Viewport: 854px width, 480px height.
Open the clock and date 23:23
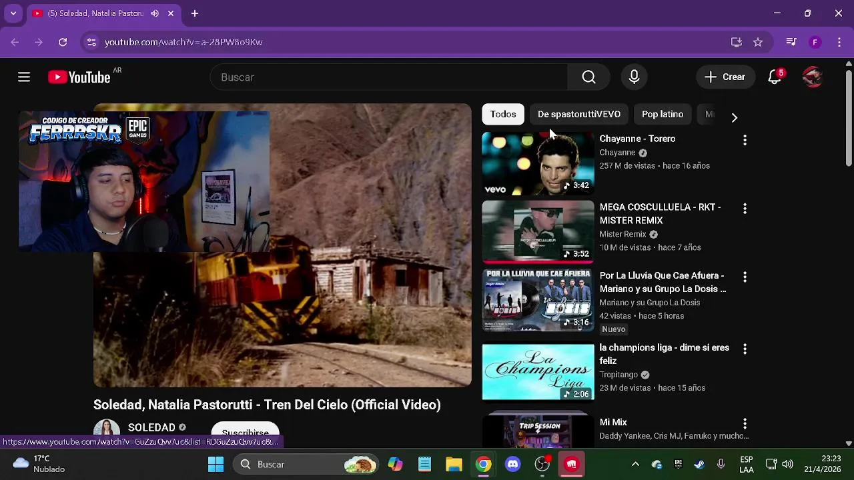coord(822,464)
